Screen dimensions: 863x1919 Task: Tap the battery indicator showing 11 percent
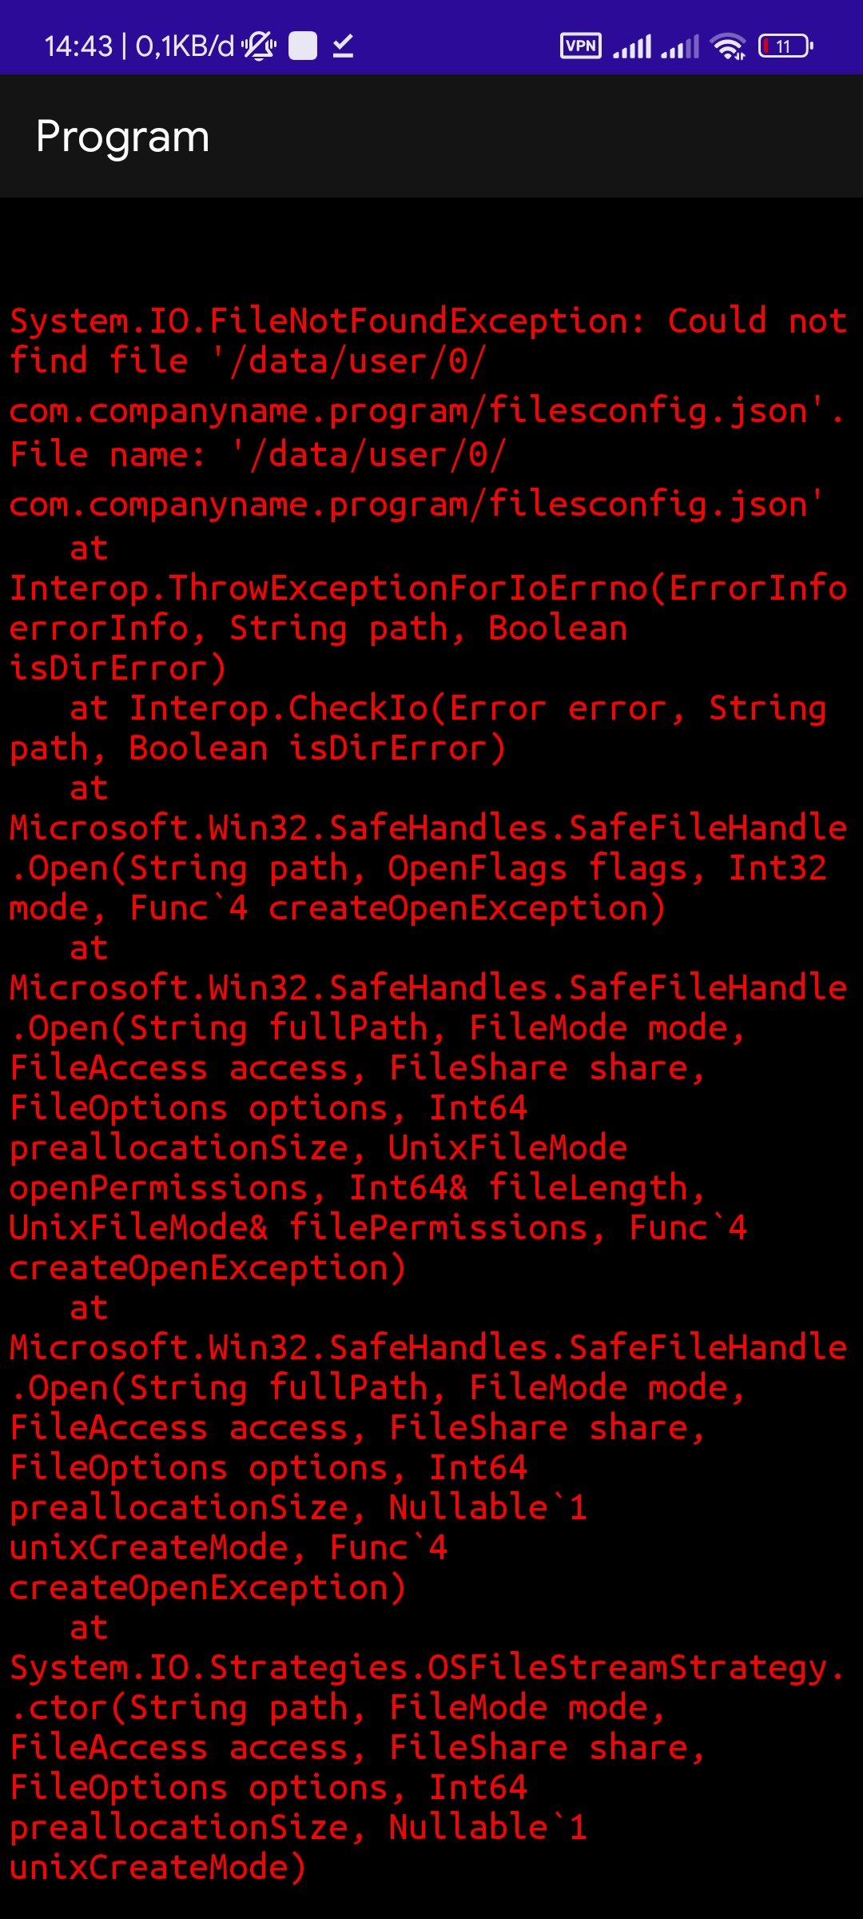coord(784,46)
